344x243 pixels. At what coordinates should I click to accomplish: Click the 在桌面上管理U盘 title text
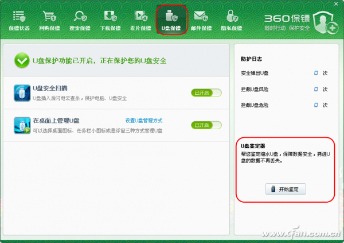click(56, 121)
